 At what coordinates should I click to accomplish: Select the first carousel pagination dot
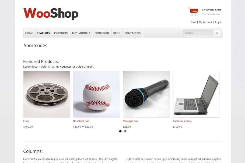tap(120, 131)
